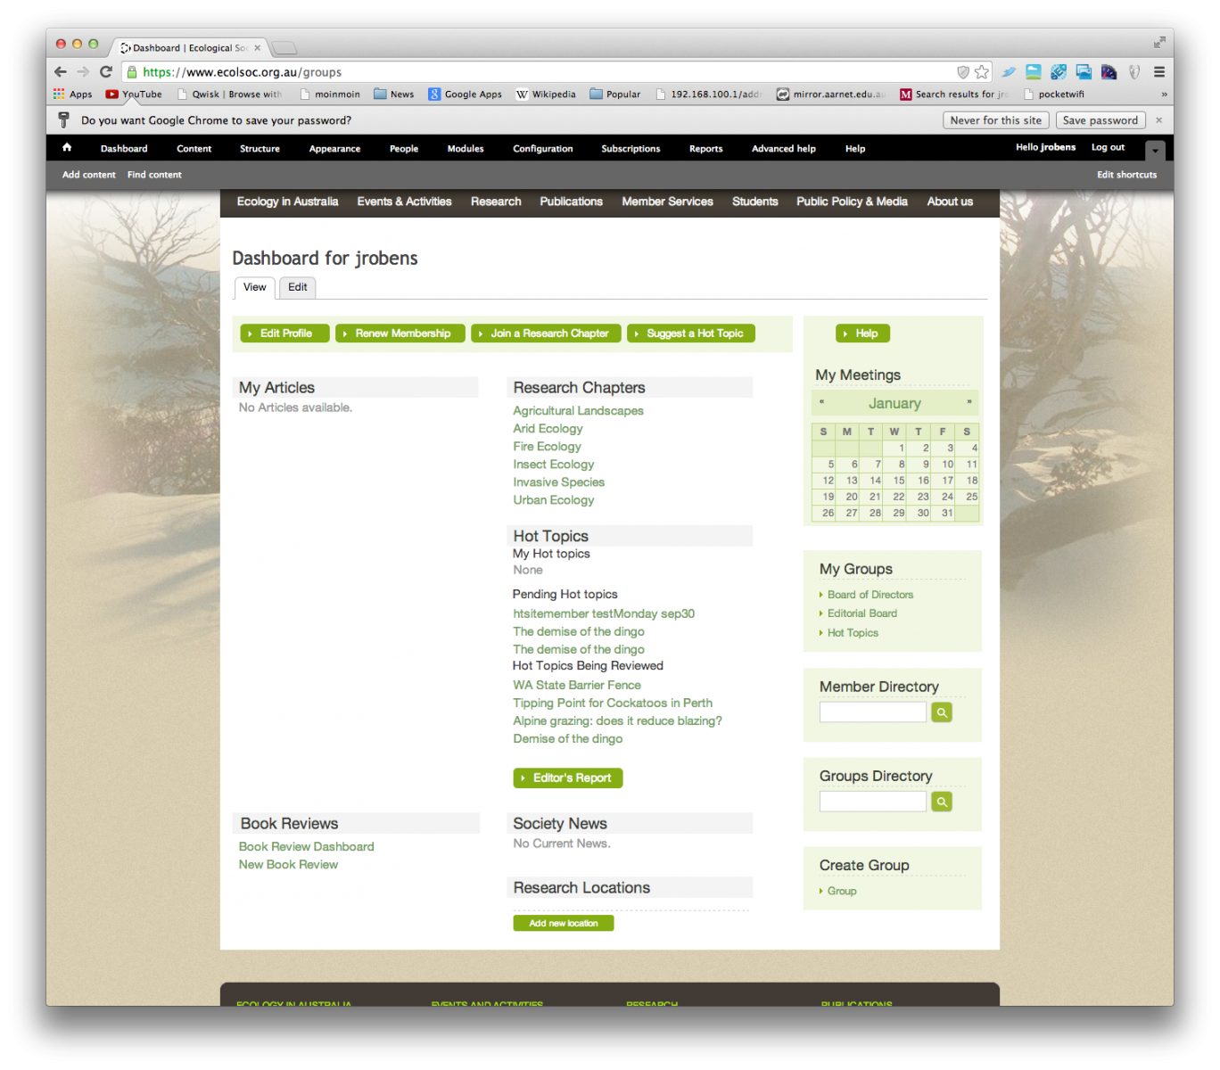This screenshot has width=1220, height=1070.
Task: Open the Appearance admin menu
Action: pyautogui.click(x=334, y=149)
